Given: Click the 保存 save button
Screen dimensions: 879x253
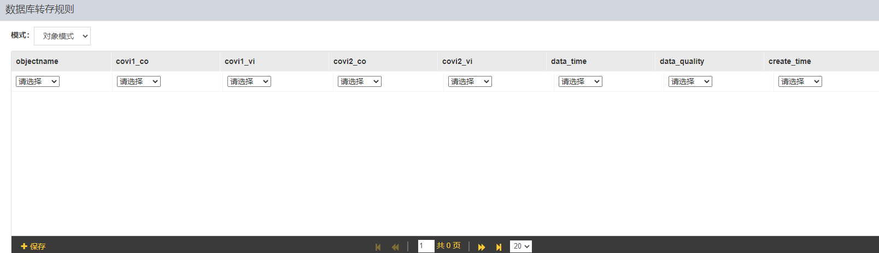Looking at the screenshot, I should tap(33, 246).
